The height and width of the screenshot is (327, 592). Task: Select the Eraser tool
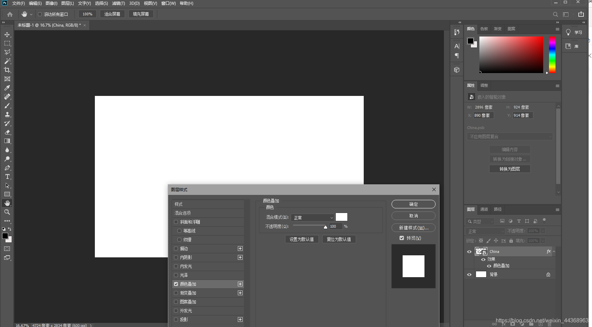[7, 132]
